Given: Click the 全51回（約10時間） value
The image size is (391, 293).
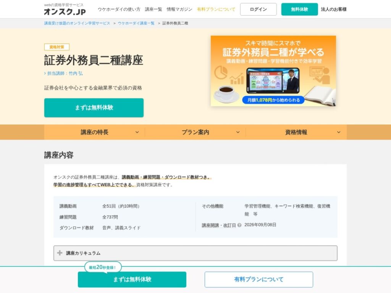Looking at the screenshot, I should [x=121, y=206].
